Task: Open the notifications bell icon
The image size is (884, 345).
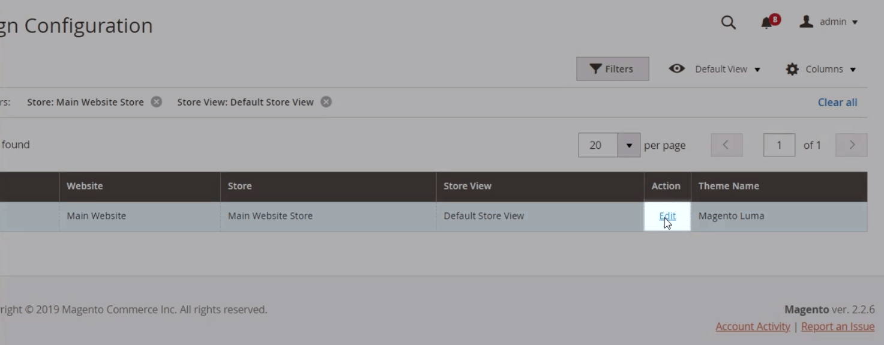Action: pyautogui.click(x=766, y=23)
